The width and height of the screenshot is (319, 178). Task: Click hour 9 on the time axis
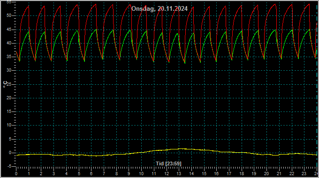point(129,174)
